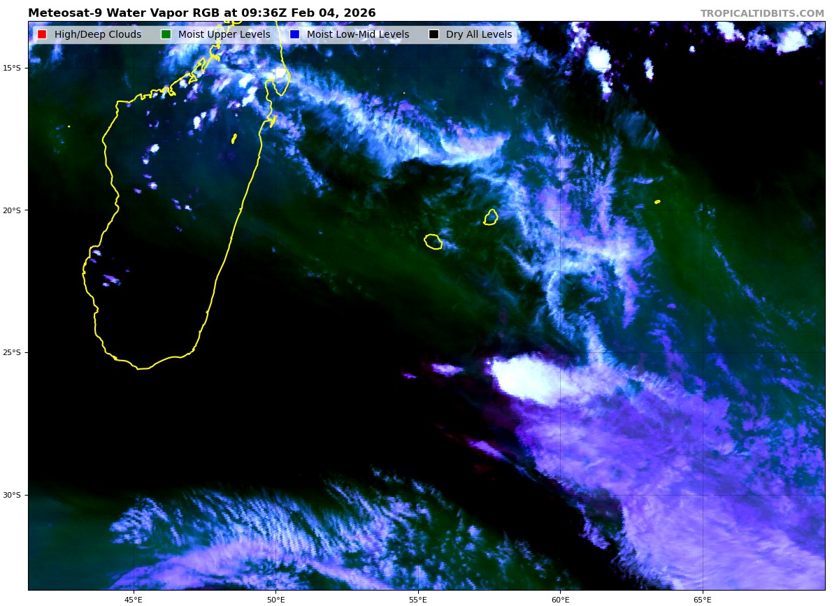Click the 30°S latitude axis label
The image size is (839, 606).
(12, 495)
